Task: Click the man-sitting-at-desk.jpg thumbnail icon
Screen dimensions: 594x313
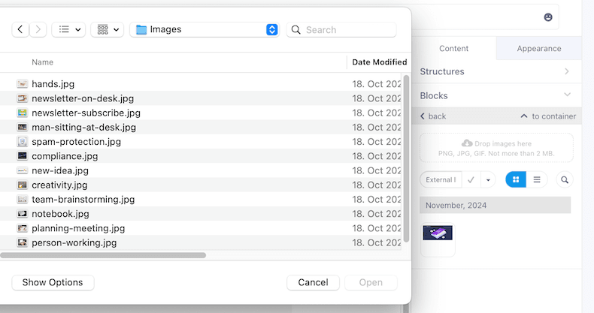Action: (x=23, y=127)
